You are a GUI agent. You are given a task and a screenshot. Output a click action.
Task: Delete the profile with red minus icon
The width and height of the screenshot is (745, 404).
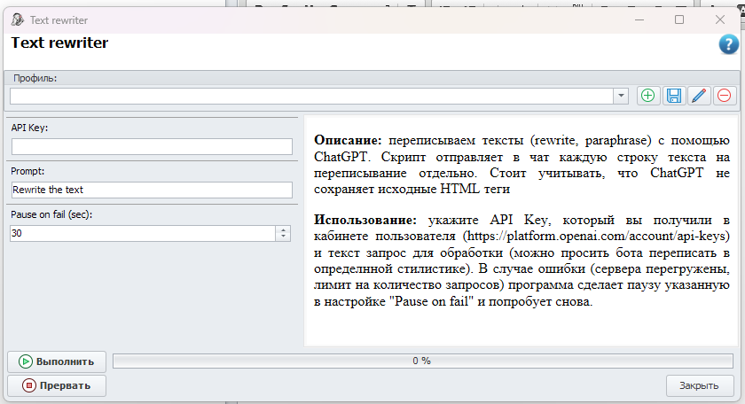(x=724, y=96)
